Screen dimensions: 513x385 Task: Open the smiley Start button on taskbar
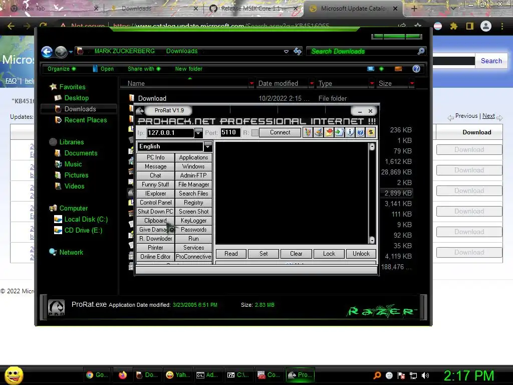[x=14, y=375]
